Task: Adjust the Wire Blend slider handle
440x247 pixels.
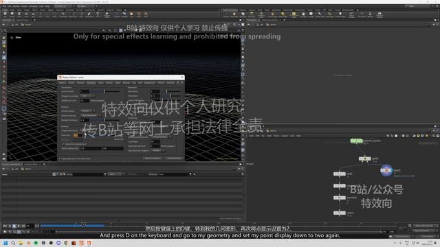Action: 170,96
